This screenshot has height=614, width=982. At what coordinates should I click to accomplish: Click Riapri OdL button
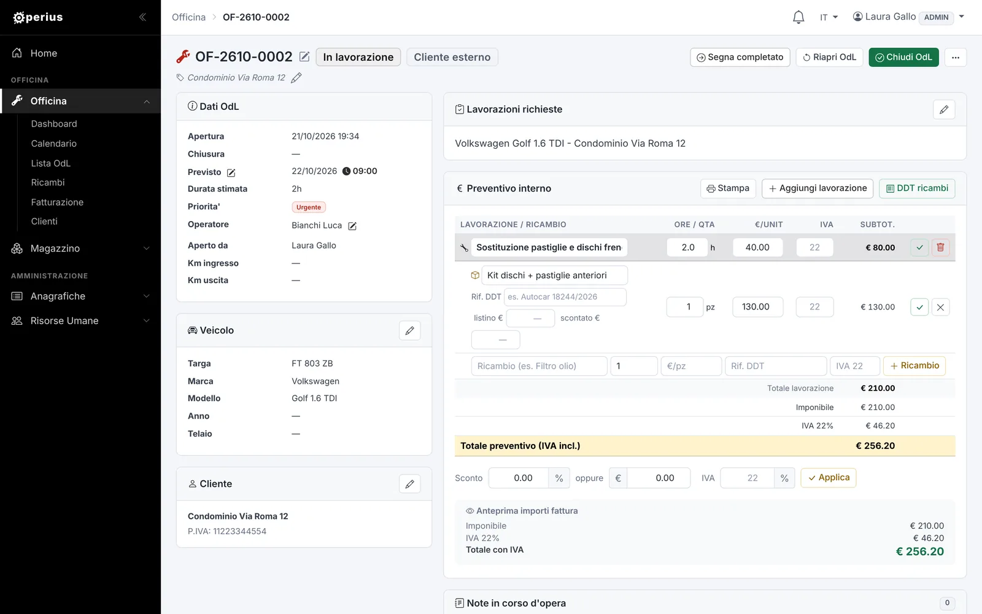click(830, 57)
